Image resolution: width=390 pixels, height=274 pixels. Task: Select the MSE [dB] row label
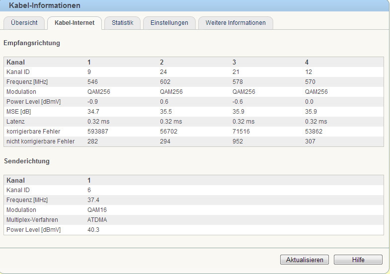tap(19, 112)
